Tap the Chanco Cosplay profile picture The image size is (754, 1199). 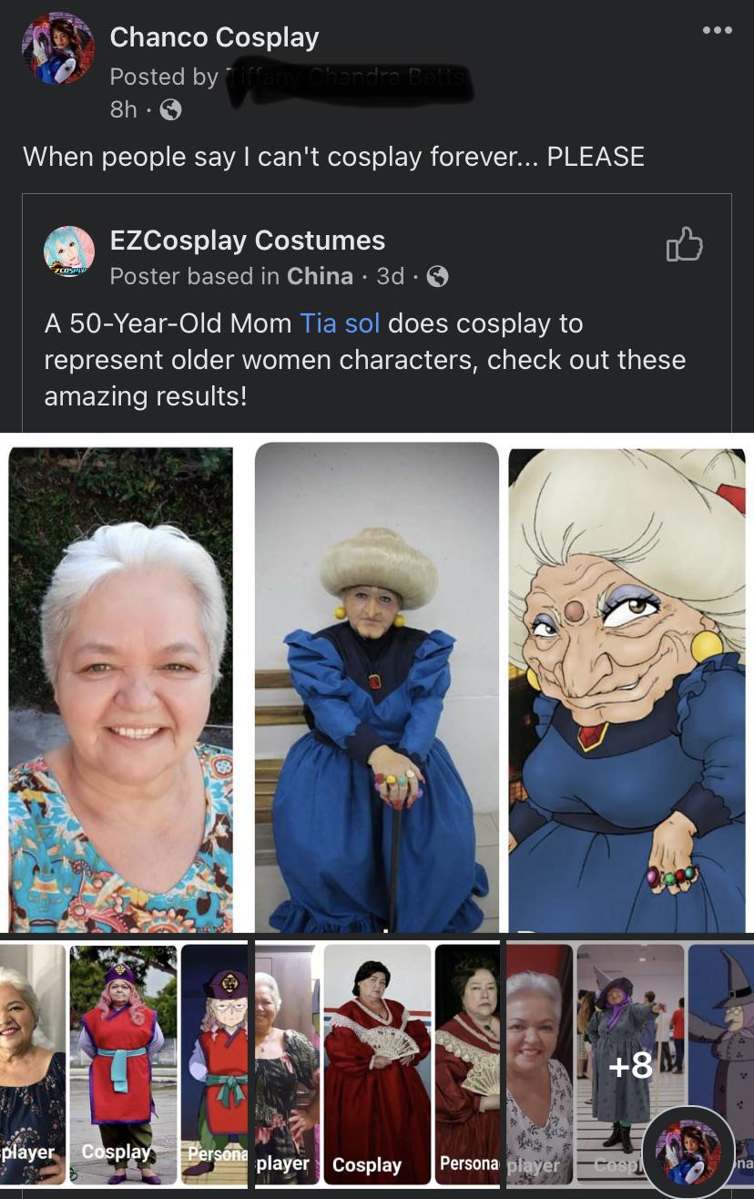coord(58,50)
